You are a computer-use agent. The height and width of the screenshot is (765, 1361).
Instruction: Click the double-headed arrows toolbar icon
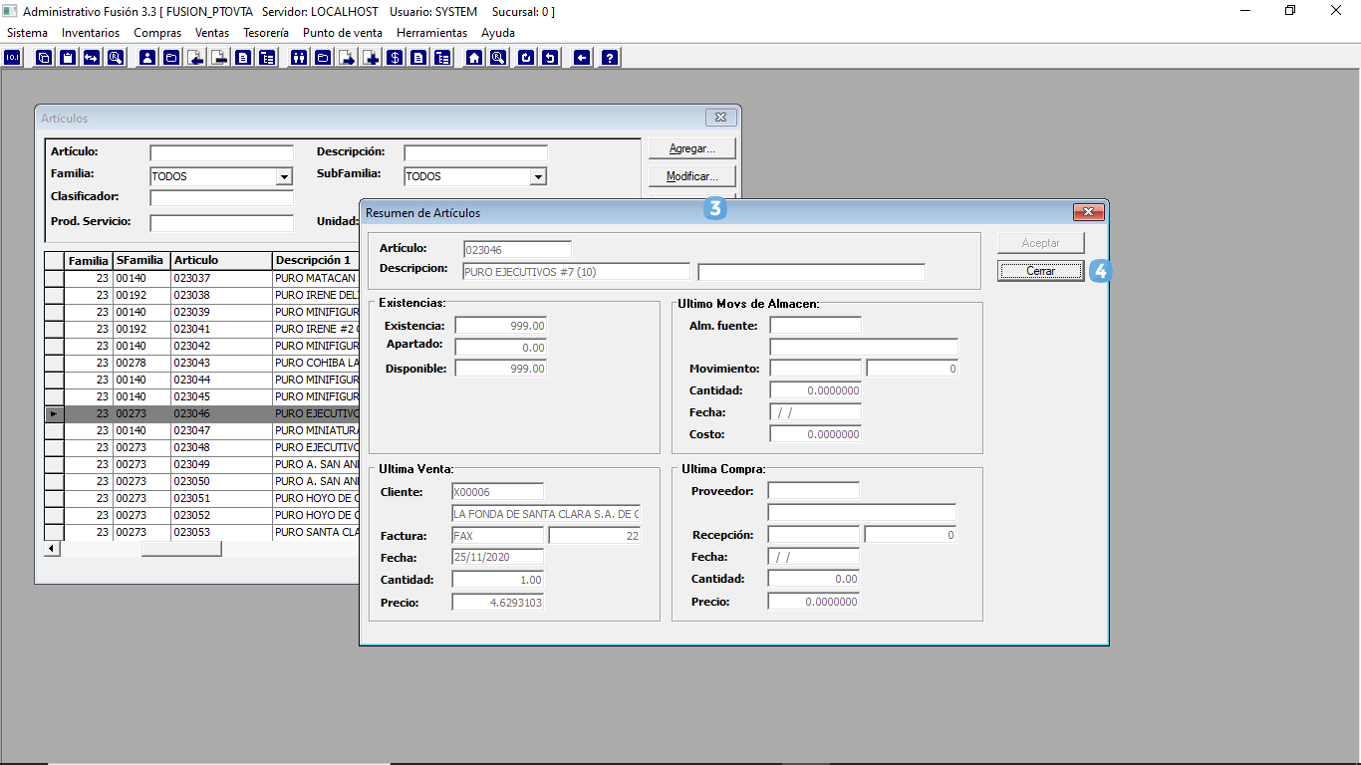pos(92,58)
